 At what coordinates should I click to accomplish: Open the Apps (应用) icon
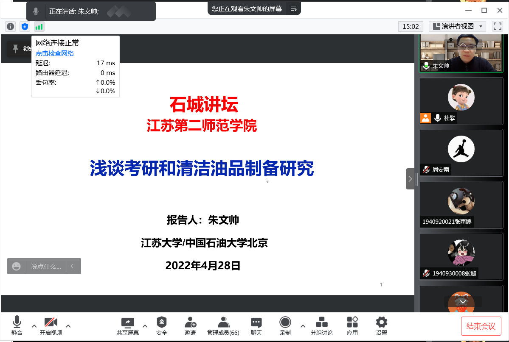coord(352,326)
